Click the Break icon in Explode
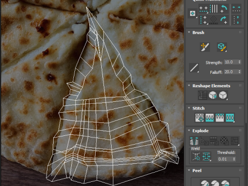Viewport: 248px width, 186px height. (194, 141)
